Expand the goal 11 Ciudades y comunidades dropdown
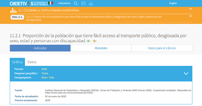202x106 pixels. click(191, 9)
